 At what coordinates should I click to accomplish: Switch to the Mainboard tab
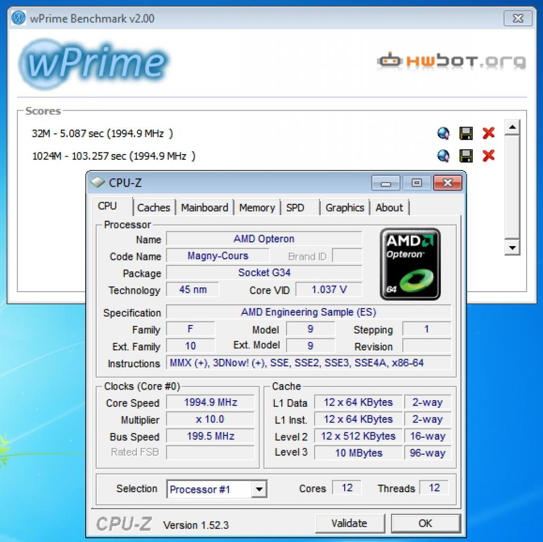[205, 207]
